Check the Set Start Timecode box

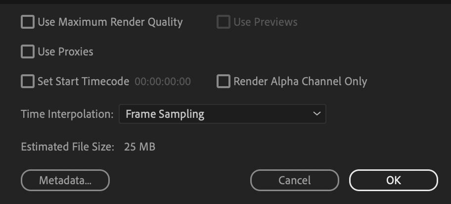(28, 81)
